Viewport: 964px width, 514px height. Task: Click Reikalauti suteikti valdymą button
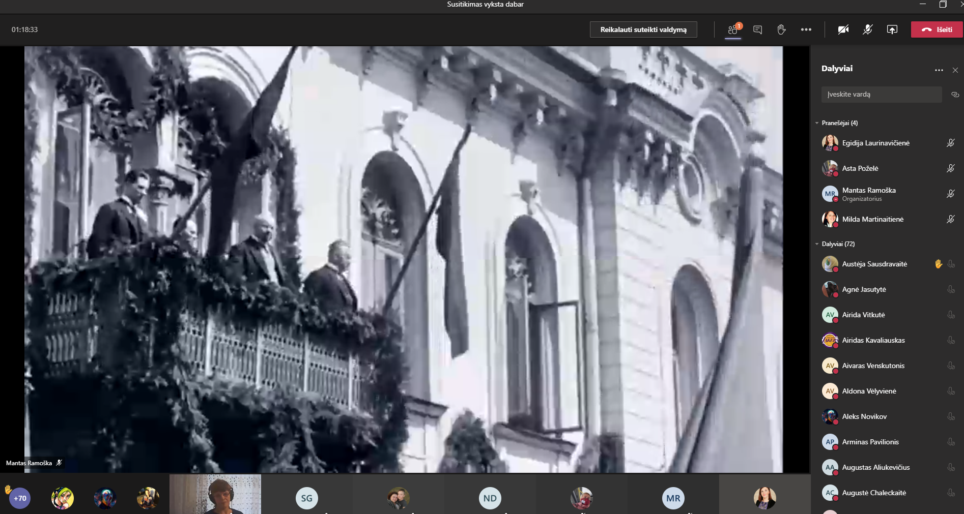point(643,29)
